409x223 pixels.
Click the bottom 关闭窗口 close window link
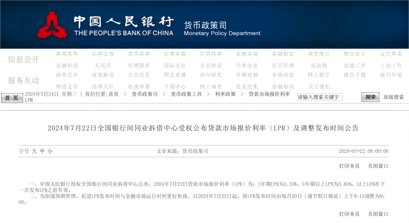(x=378, y=214)
